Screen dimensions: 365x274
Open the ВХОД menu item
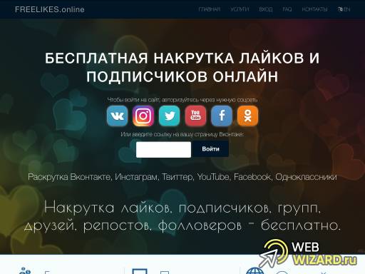pyautogui.click(x=266, y=9)
